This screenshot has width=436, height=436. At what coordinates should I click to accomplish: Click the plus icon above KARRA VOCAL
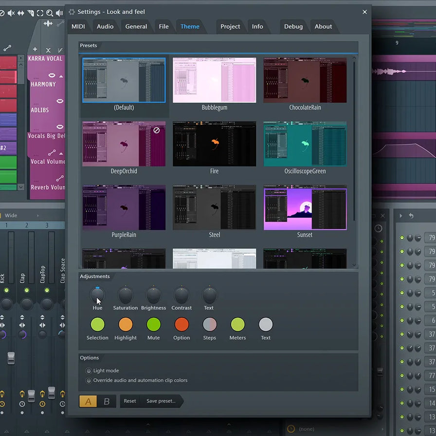35,49
